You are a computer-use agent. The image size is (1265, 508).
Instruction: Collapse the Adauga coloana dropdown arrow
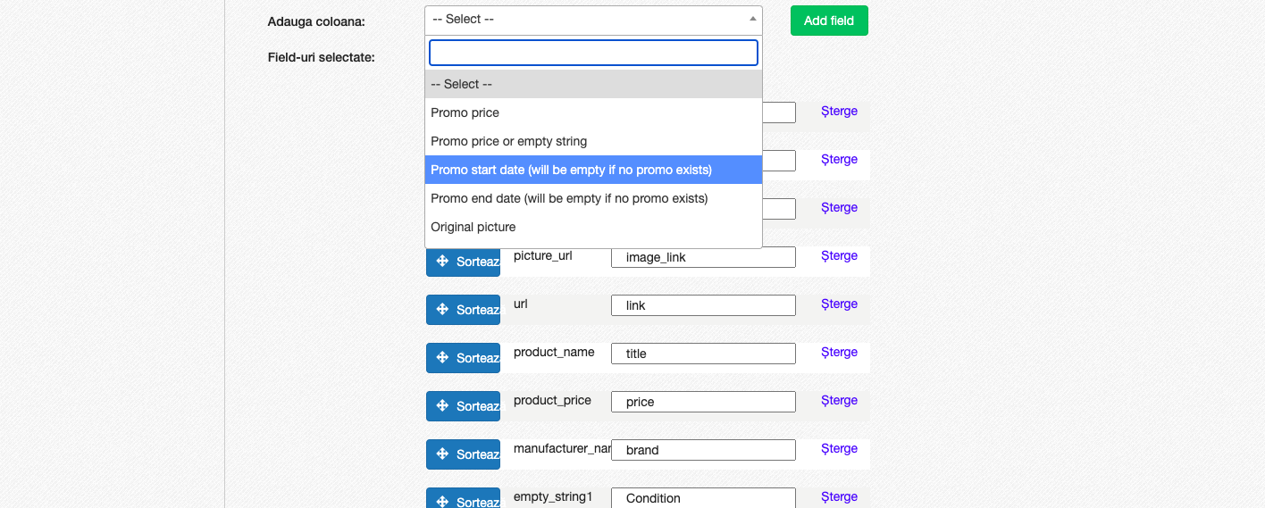point(752,19)
